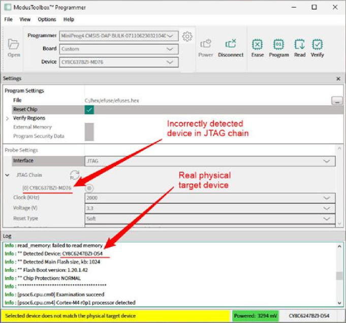Click the device mismatch warning status message
The width and height of the screenshot is (346, 323).
pyautogui.click(x=71, y=316)
